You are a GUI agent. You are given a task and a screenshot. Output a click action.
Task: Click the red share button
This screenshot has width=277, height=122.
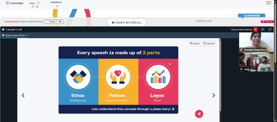click(x=199, y=114)
